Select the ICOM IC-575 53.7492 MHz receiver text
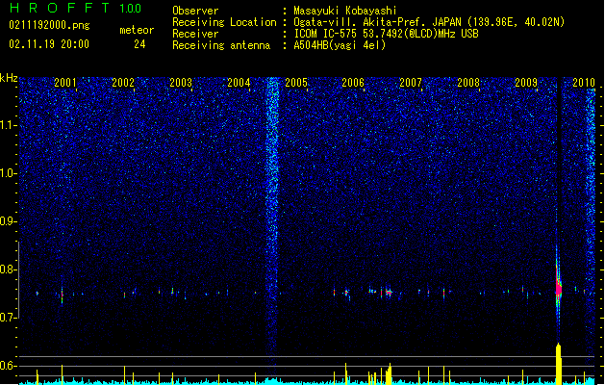 click(x=386, y=34)
